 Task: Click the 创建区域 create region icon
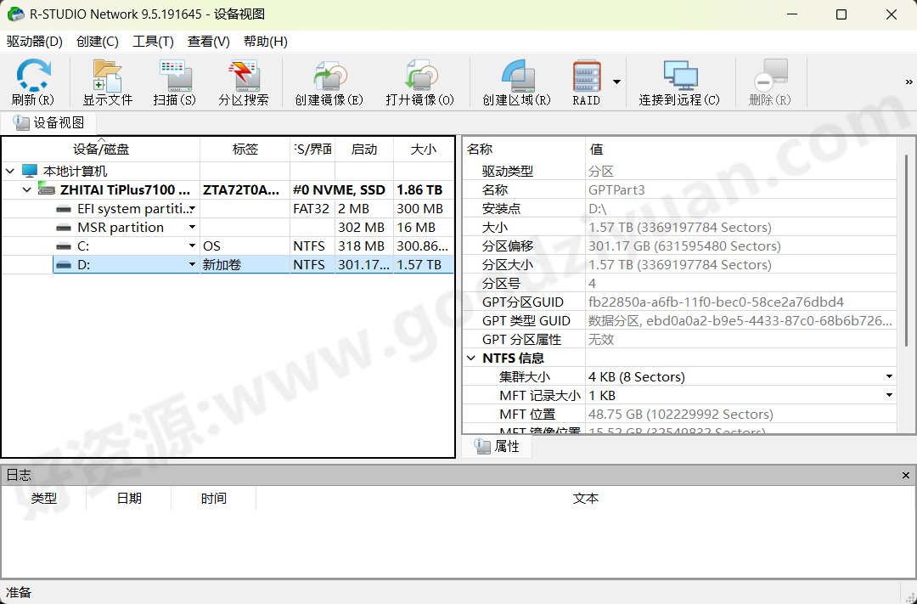click(x=516, y=81)
